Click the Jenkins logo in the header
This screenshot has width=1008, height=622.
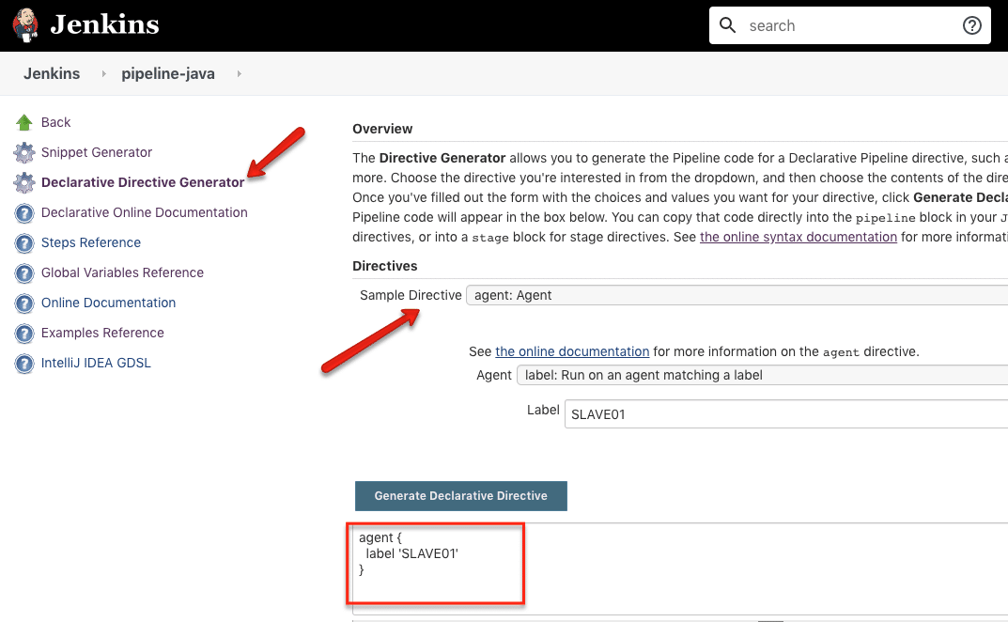click(x=24, y=24)
